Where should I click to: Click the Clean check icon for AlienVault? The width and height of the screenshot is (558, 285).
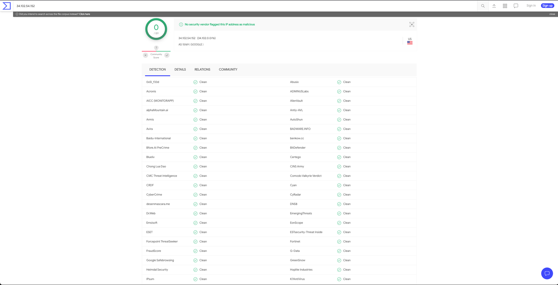click(339, 101)
